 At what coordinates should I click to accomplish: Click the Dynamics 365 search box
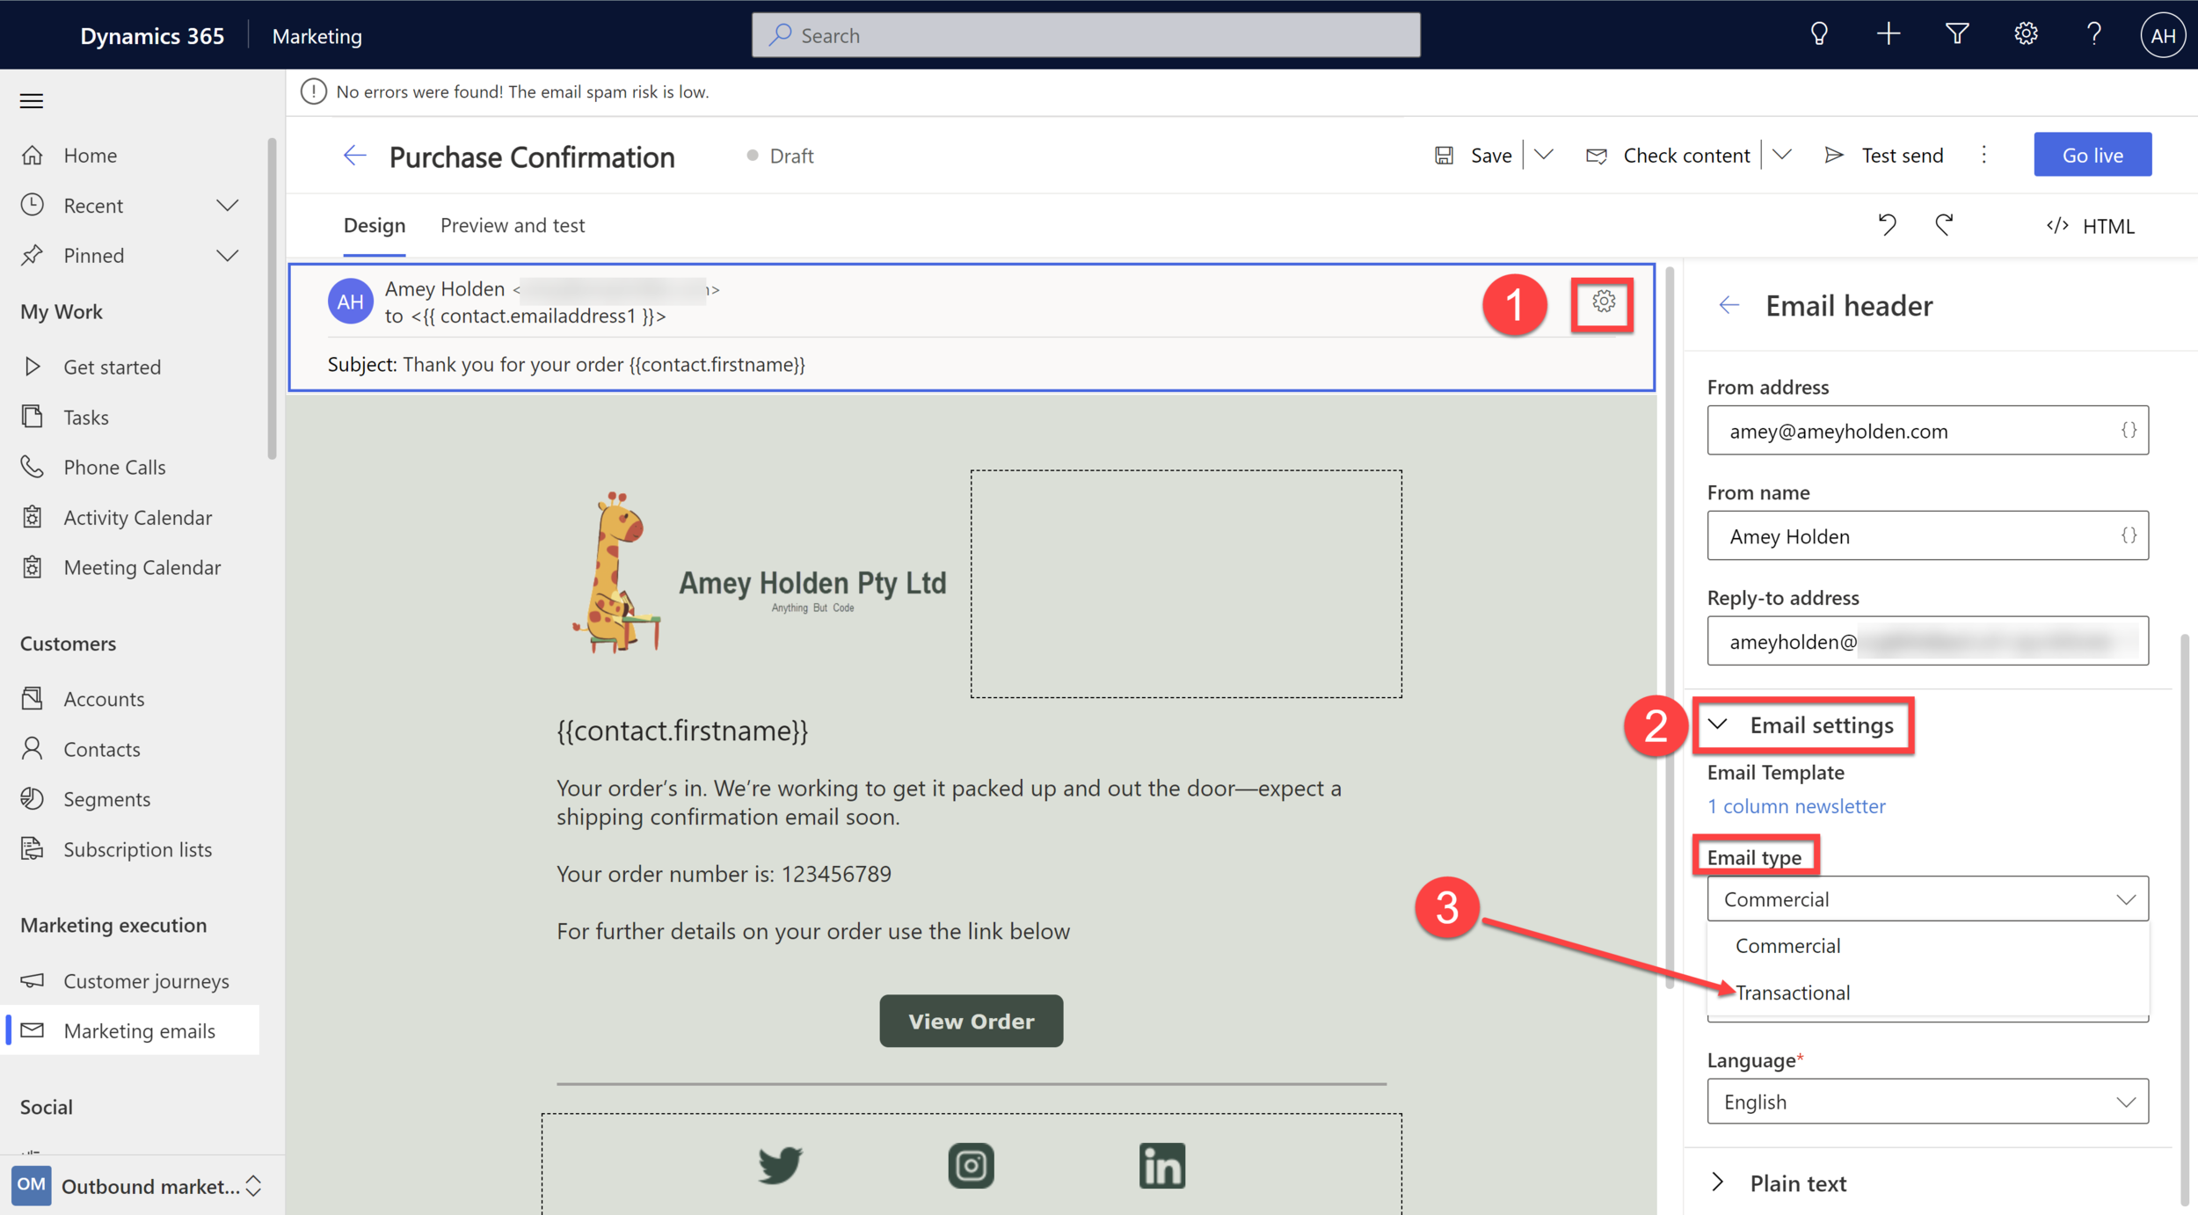click(x=1086, y=35)
